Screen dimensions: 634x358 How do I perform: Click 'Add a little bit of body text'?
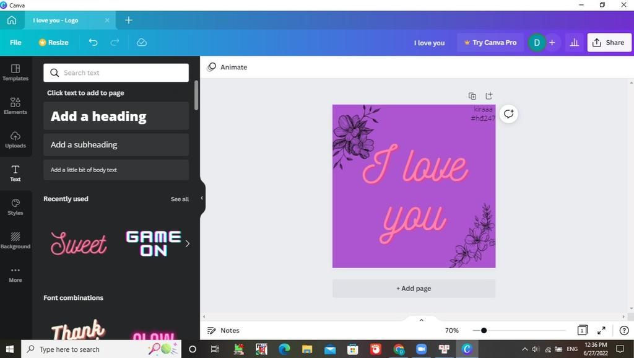coord(116,170)
